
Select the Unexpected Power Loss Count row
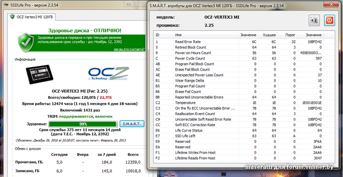[x=244, y=75]
